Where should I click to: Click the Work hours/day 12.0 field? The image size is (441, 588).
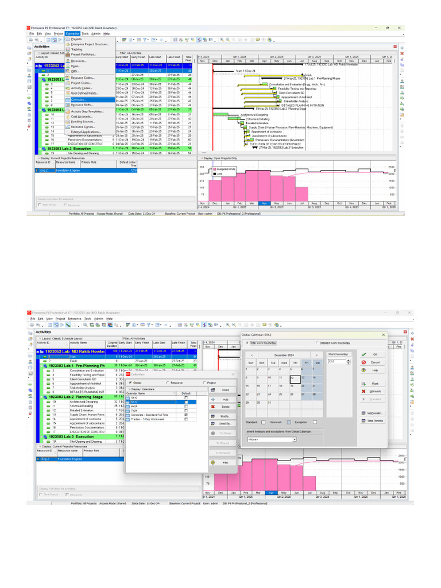click(336, 362)
